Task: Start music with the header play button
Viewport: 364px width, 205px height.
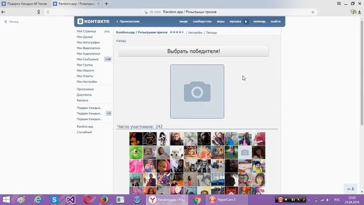Action: 246,22
